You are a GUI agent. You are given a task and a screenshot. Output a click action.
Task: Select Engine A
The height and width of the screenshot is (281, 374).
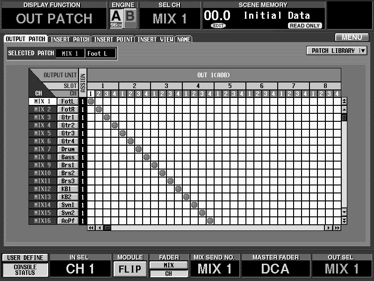pos(116,18)
